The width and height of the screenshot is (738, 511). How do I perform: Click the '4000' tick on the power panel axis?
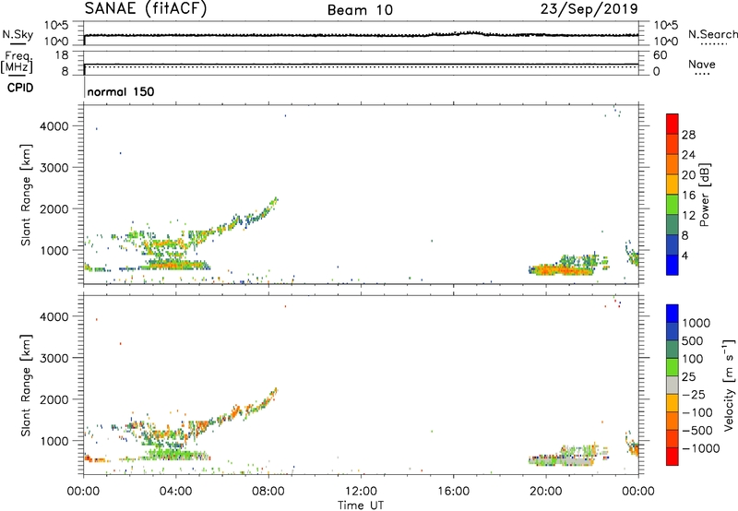pos(54,126)
